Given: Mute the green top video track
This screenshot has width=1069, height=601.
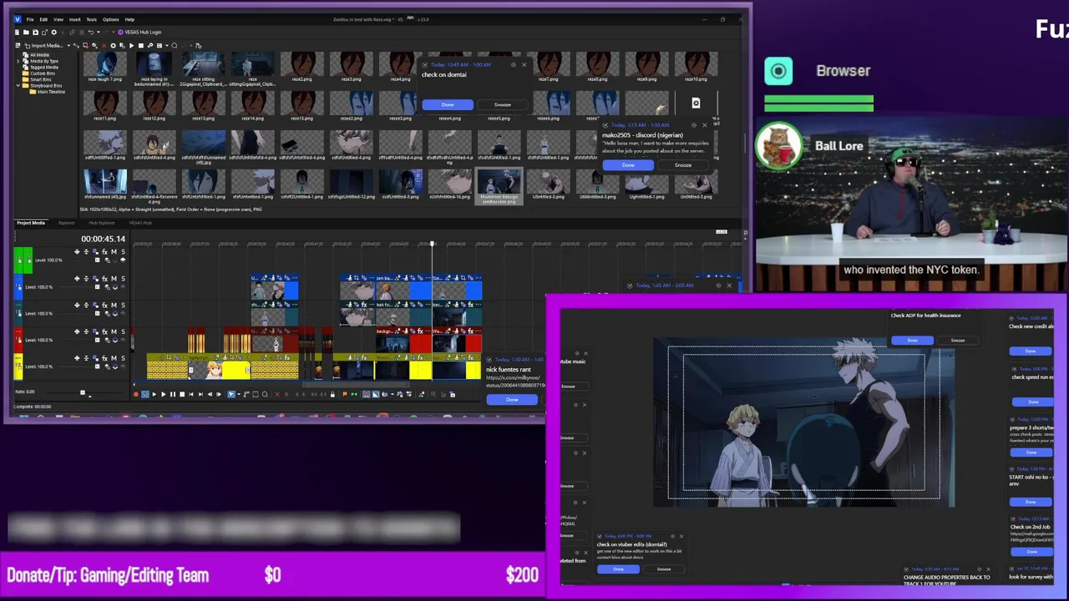Looking at the screenshot, I should [114, 251].
